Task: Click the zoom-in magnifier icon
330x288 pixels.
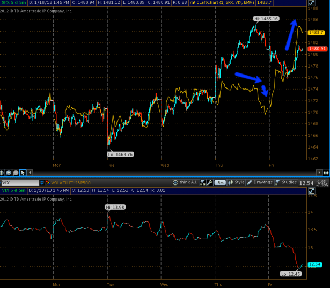Action: click(x=9, y=173)
